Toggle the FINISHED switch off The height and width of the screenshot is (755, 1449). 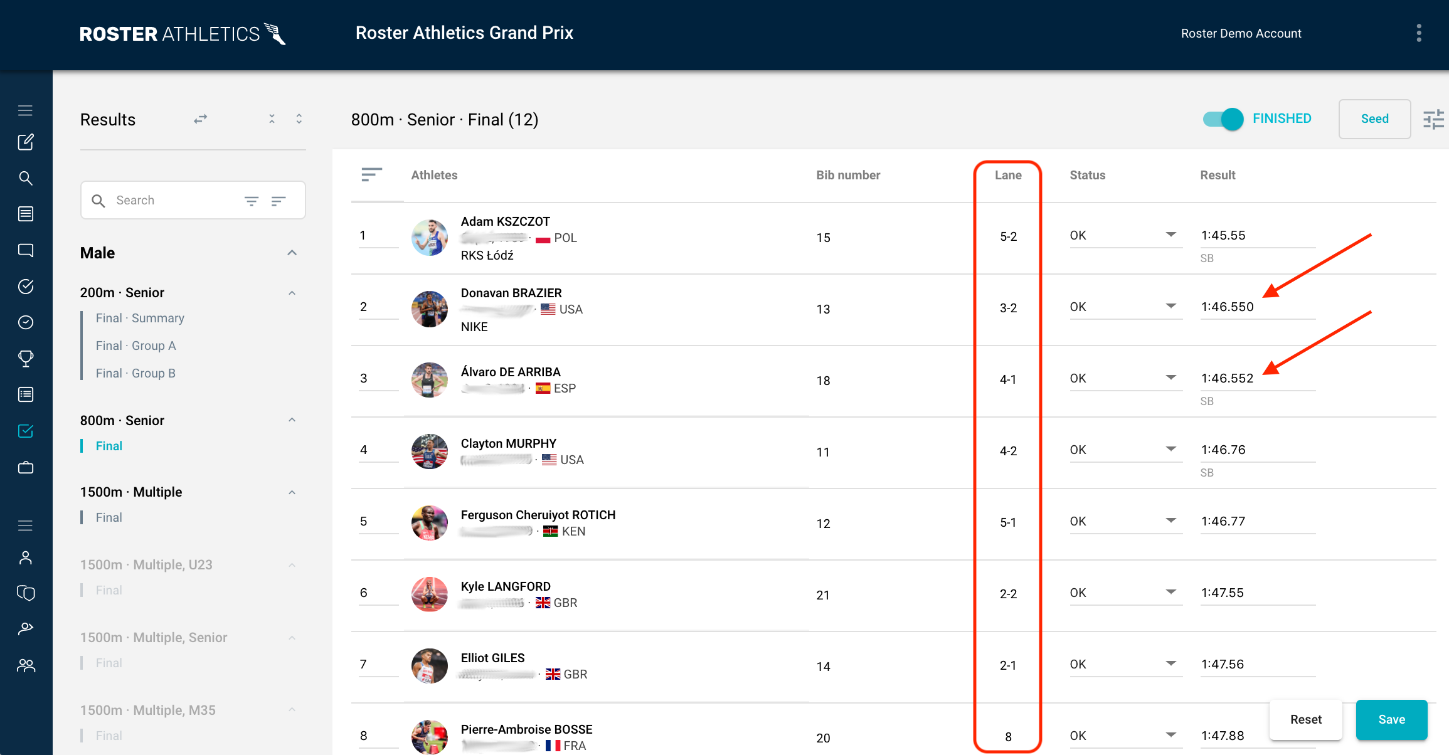point(1223,119)
